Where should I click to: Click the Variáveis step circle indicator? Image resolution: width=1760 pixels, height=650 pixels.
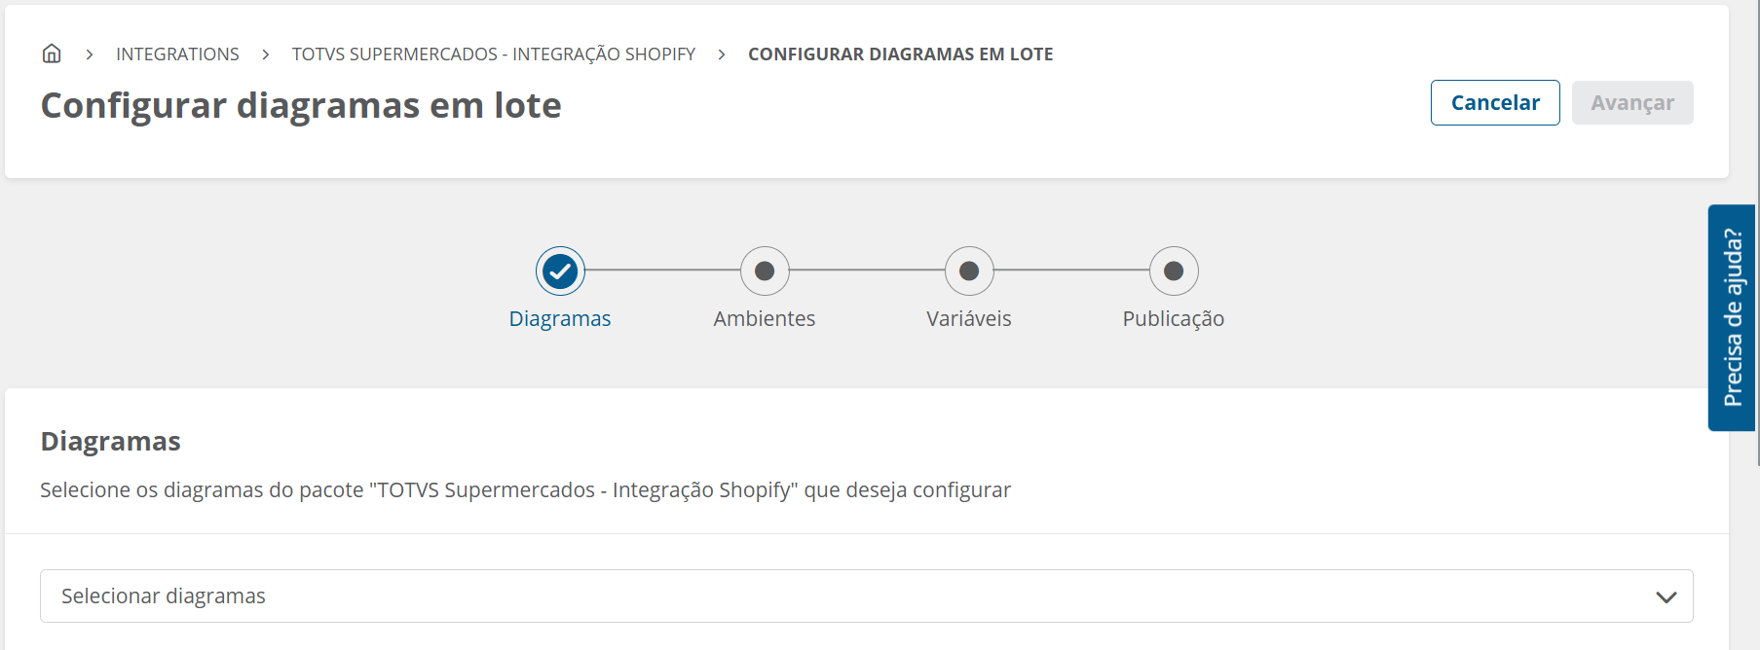(x=969, y=271)
